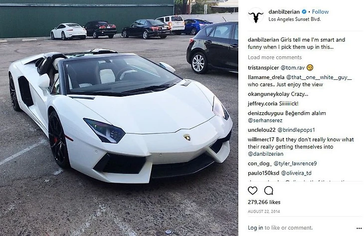This screenshot has height=236, width=364.
Task: Visit llamame_drela's profile
Action: pos(266,77)
